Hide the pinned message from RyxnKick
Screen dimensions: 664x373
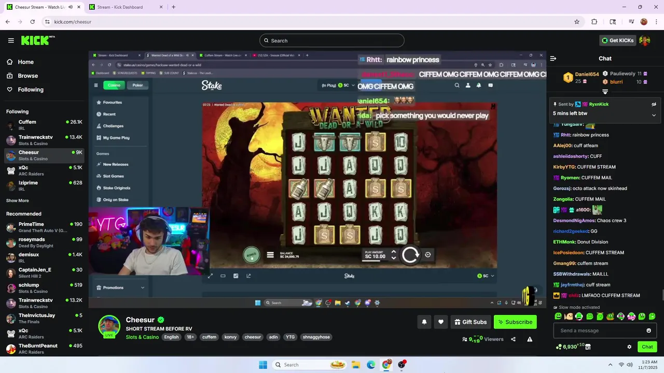click(x=654, y=104)
